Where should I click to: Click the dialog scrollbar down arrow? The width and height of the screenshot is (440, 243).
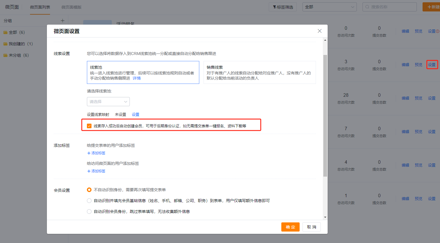(325, 218)
